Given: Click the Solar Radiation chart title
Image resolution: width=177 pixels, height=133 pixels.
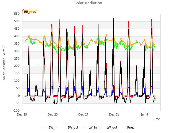Looking at the screenshot, I should click(88, 3).
